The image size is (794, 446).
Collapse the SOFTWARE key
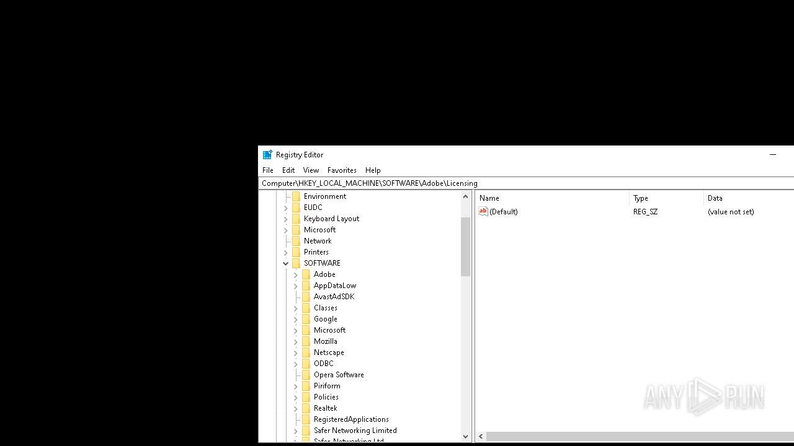[285, 263]
